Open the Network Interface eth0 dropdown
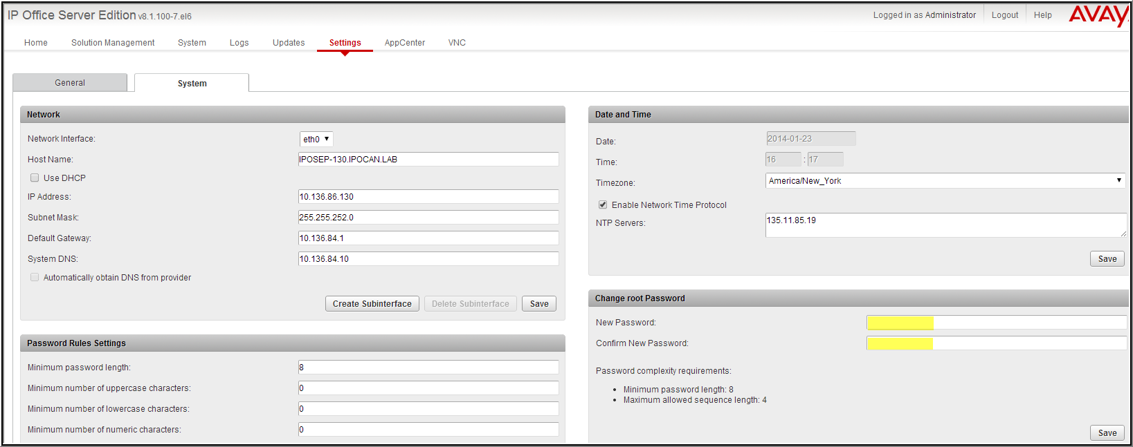The width and height of the screenshot is (1133, 447). [x=316, y=139]
